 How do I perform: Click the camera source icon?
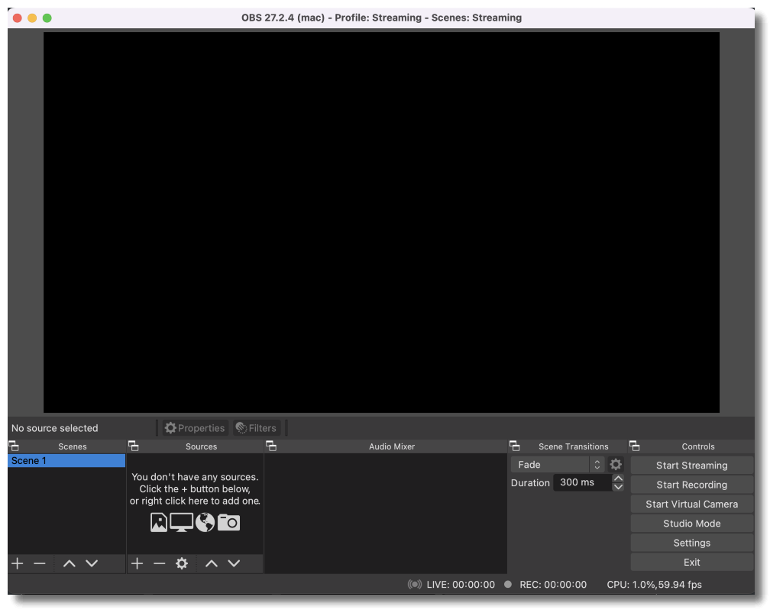pyautogui.click(x=228, y=522)
